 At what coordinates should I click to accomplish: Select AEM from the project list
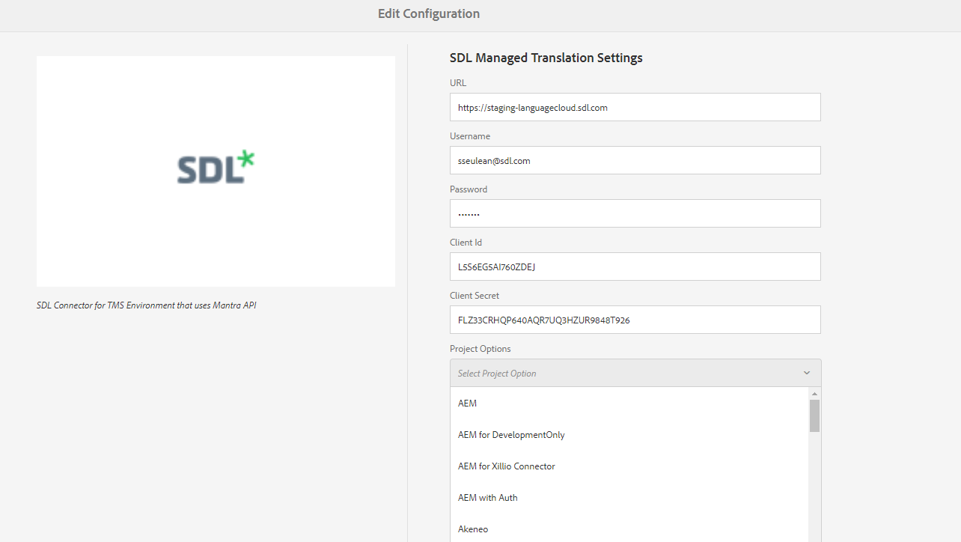tap(629, 404)
